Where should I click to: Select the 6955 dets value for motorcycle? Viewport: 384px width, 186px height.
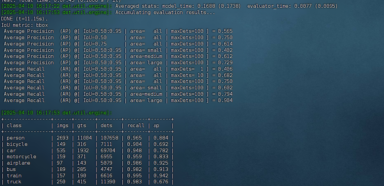[x=106, y=157]
